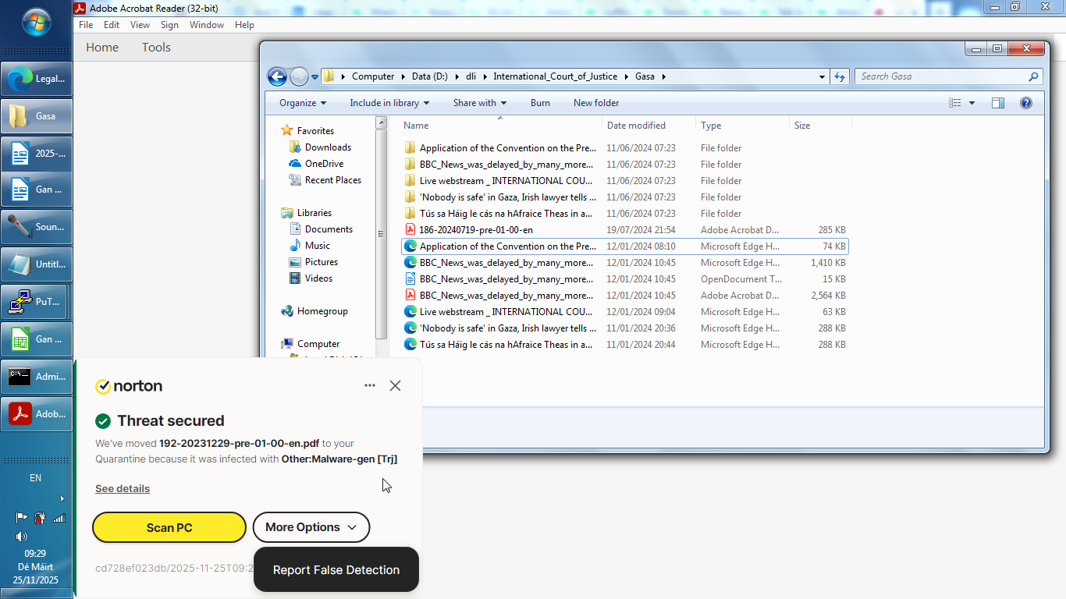Switch to the 'Adob...' Acrobat taskbar button
This screenshot has height=599, width=1066.
click(x=37, y=414)
